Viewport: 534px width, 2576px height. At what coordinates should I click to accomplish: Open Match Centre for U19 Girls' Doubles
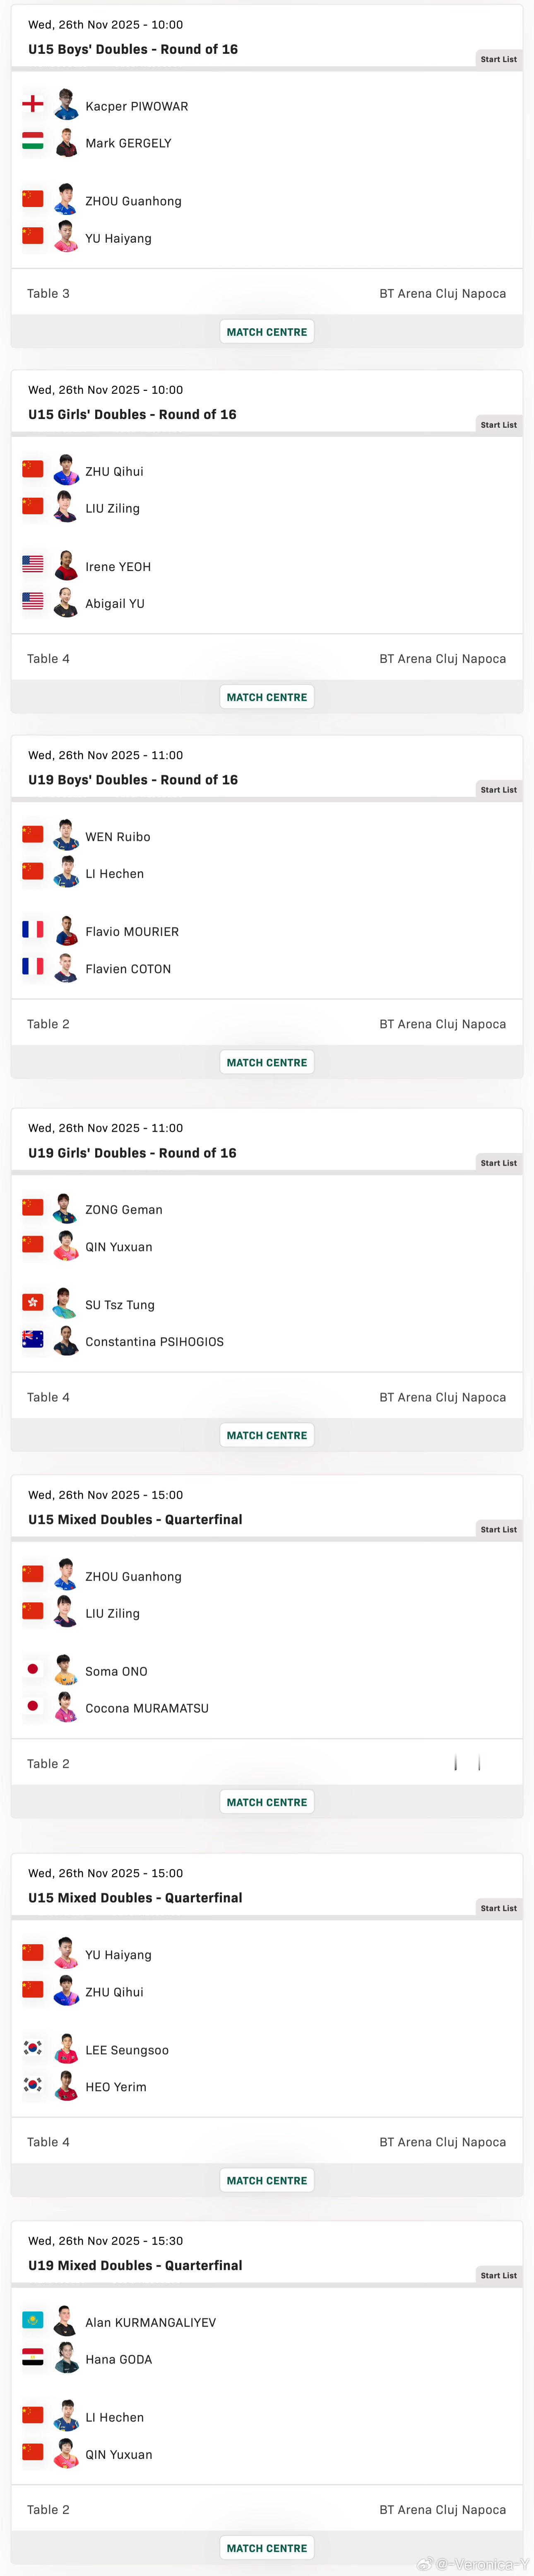pos(267,1435)
